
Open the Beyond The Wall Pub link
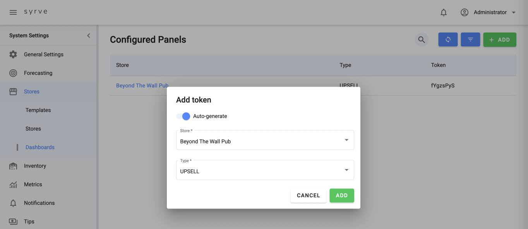click(142, 85)
